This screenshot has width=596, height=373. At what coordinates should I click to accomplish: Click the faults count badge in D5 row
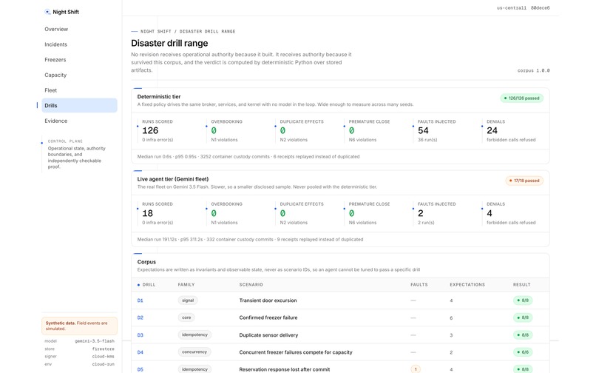pyautogui.click(x=416, y=369)
